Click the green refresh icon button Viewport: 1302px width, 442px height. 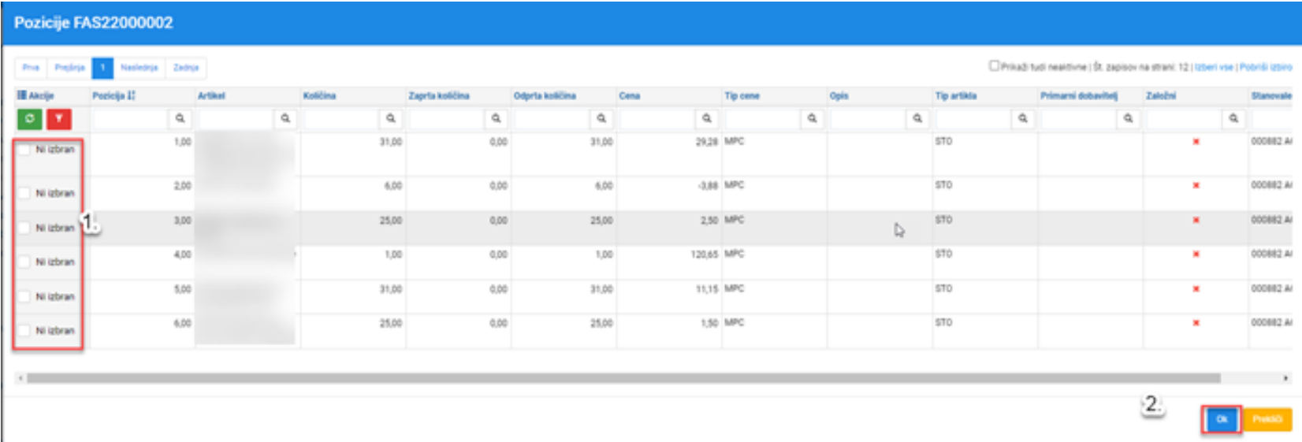[29, 119]
